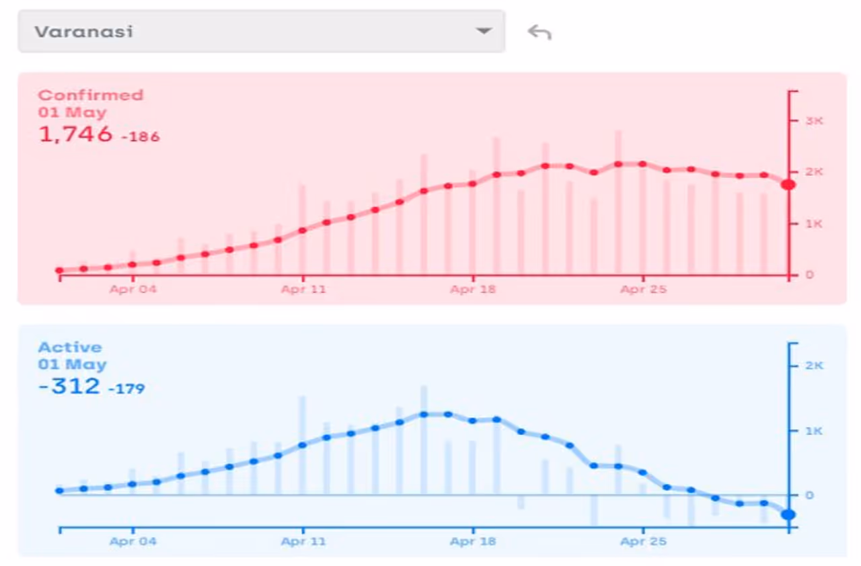Click the first red data point of Confirmed

59,270
